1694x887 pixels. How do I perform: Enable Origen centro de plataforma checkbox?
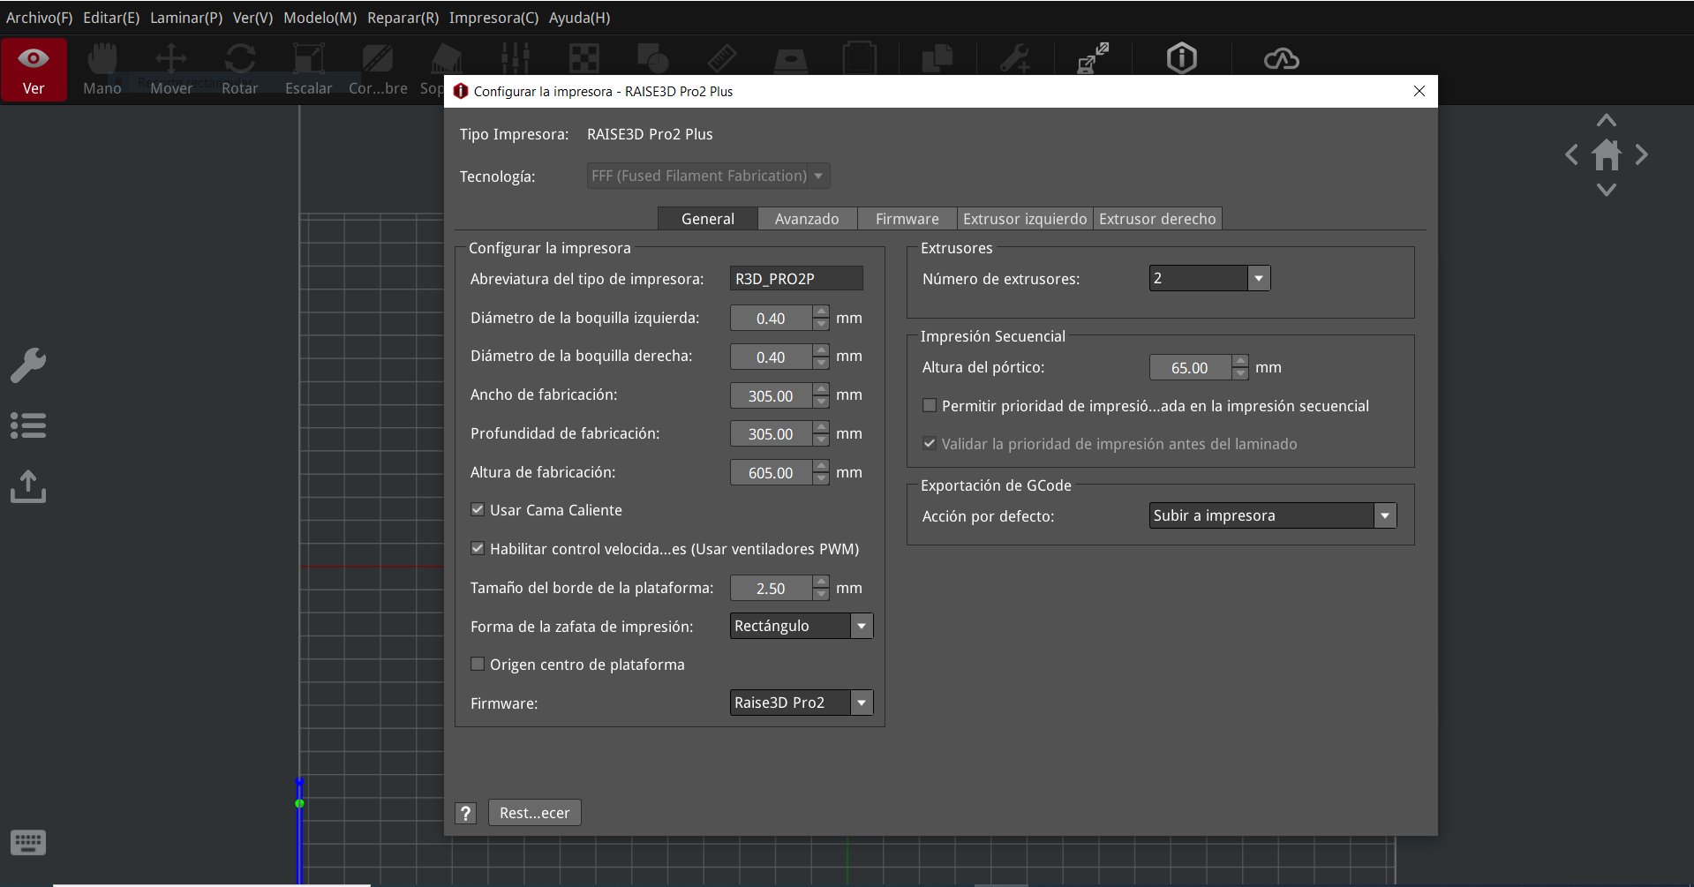pos(478,664)
